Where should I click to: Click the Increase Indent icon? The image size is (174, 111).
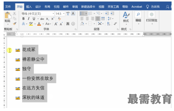(x=112, y=13)
